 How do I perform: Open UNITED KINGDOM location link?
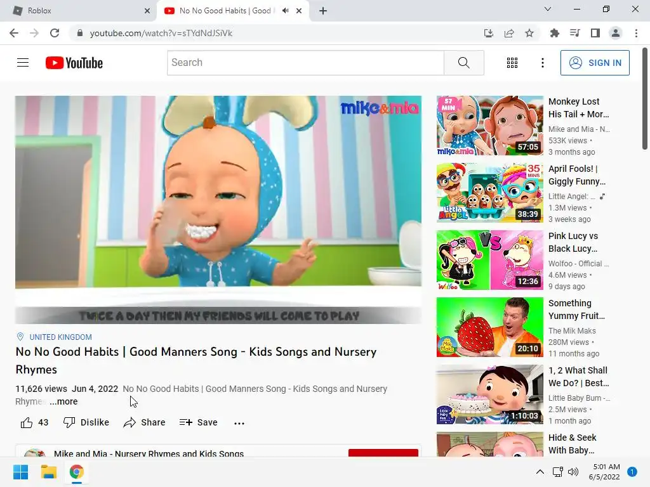point(60,337)
